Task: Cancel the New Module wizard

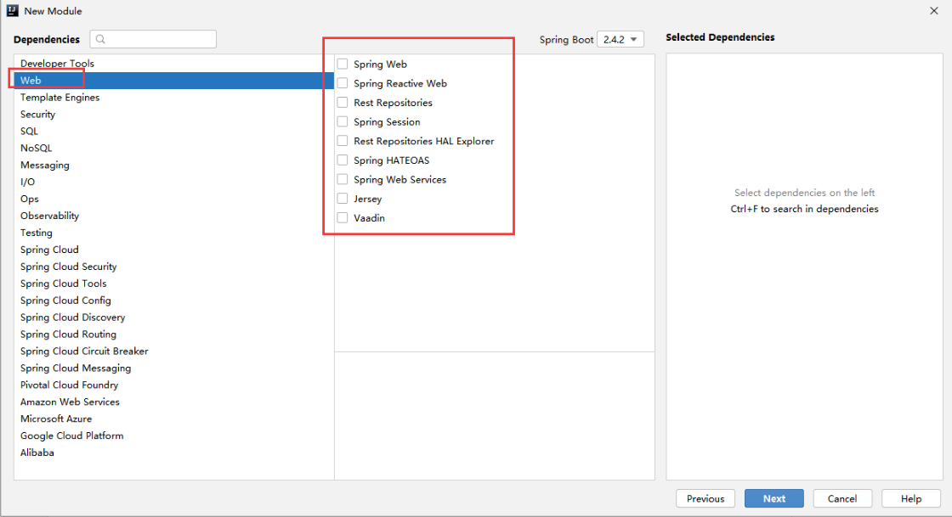Action: (x=842, y=499)
